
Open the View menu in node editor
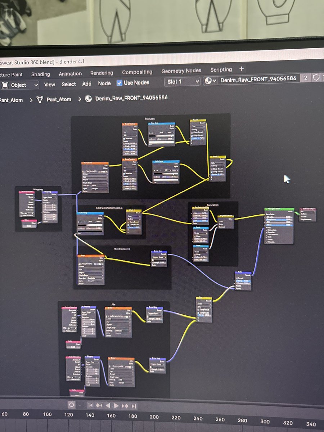pos(50,85)
